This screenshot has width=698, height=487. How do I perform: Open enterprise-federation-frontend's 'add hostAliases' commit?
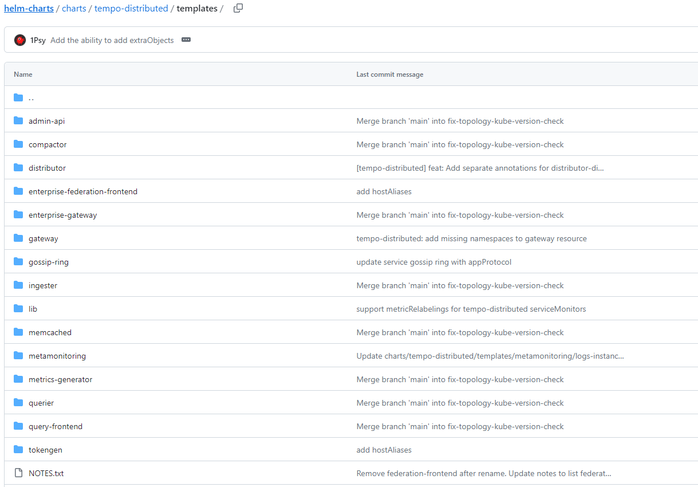(x=384, y=191)
